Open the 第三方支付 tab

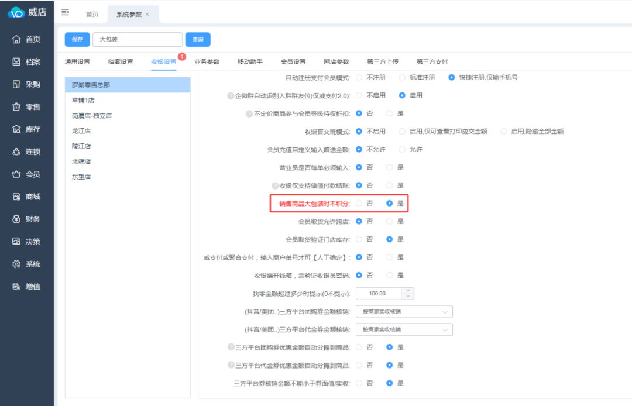(x=432, y=62)
